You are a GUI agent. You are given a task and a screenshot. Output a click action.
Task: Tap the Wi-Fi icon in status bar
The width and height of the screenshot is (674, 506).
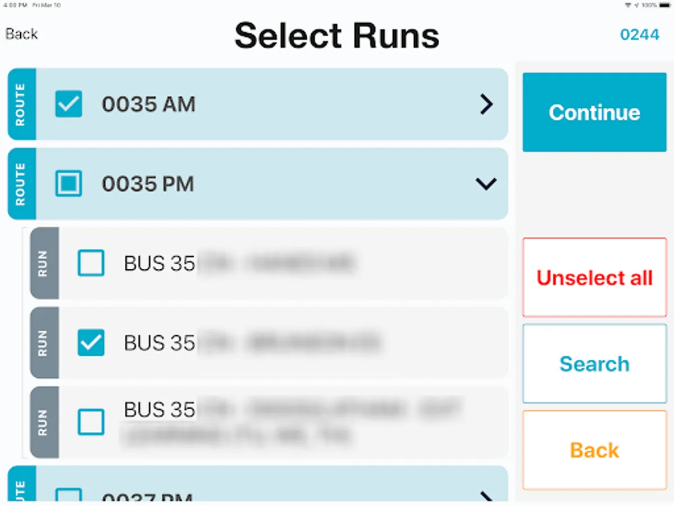coord(628,5)
